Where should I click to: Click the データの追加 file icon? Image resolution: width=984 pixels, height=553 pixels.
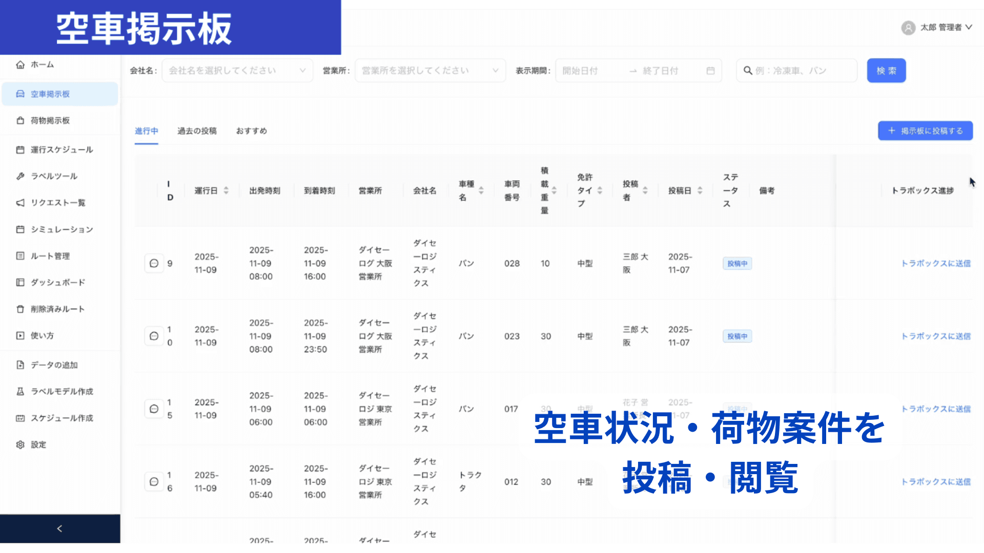point(20,365)
